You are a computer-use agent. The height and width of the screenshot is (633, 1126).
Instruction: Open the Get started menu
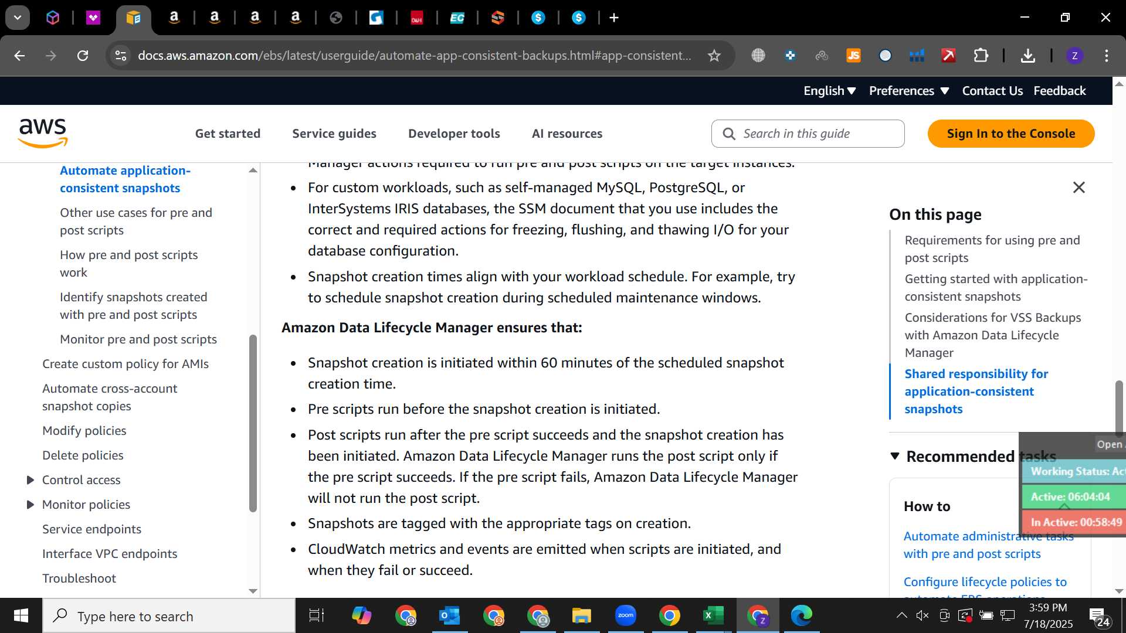(228, 134)
